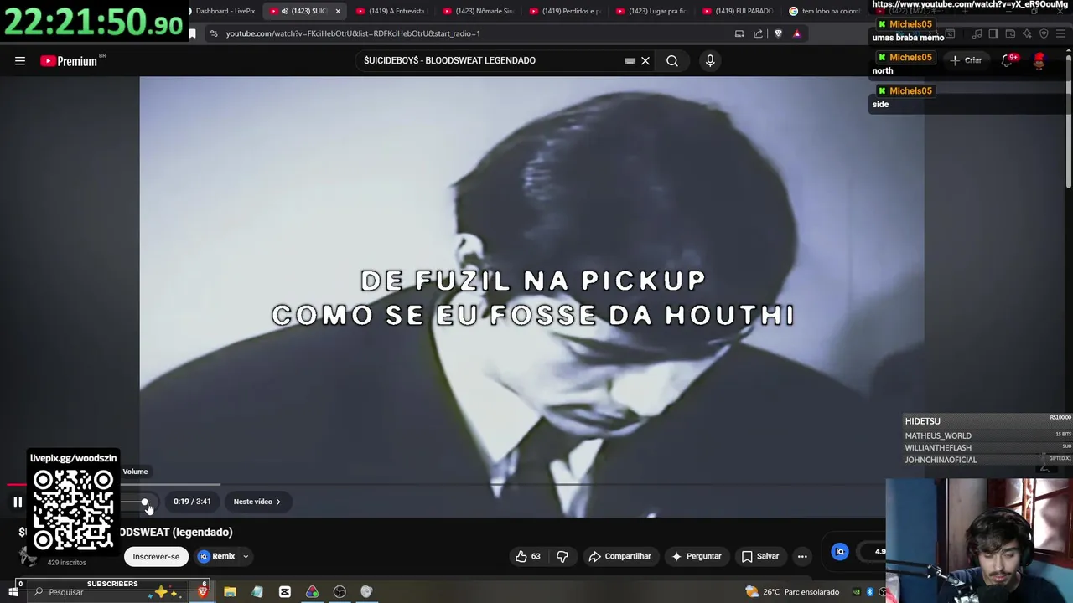Like the video with thumbs up
This screenshot has width=1073, height=603.
coord(528,556)
